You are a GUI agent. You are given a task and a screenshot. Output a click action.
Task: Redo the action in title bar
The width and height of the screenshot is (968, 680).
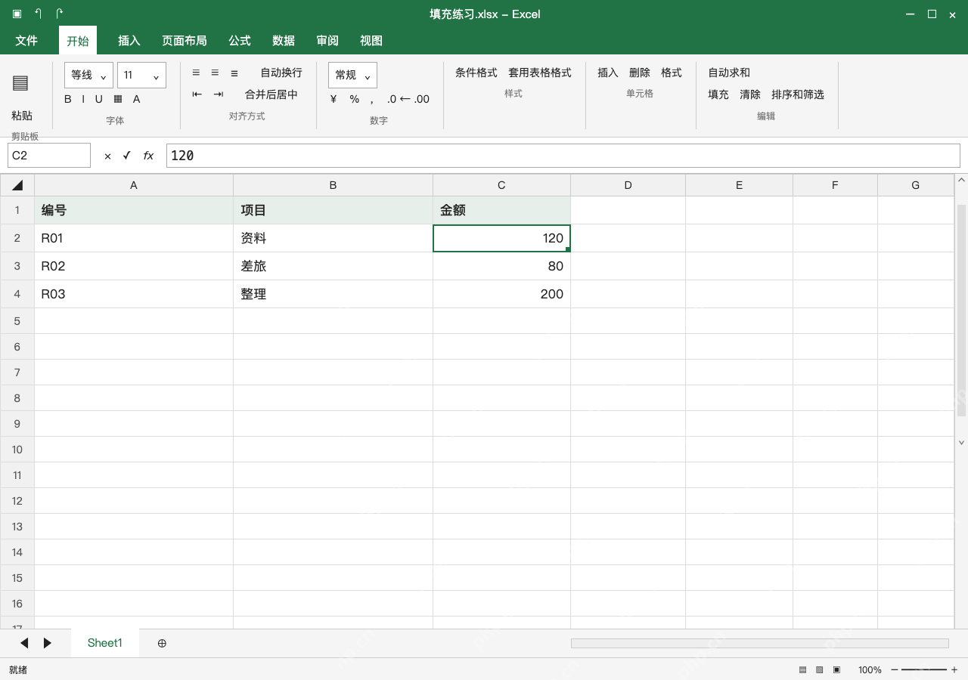[x=59, y=14]
